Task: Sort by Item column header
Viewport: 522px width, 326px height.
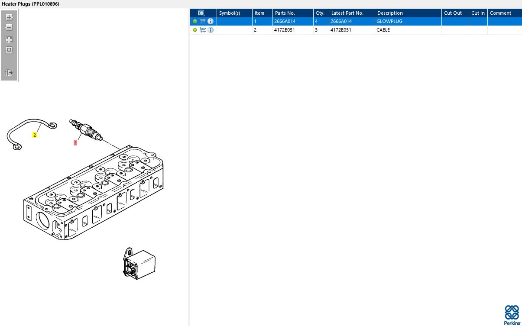Action: tap(263, 13)
